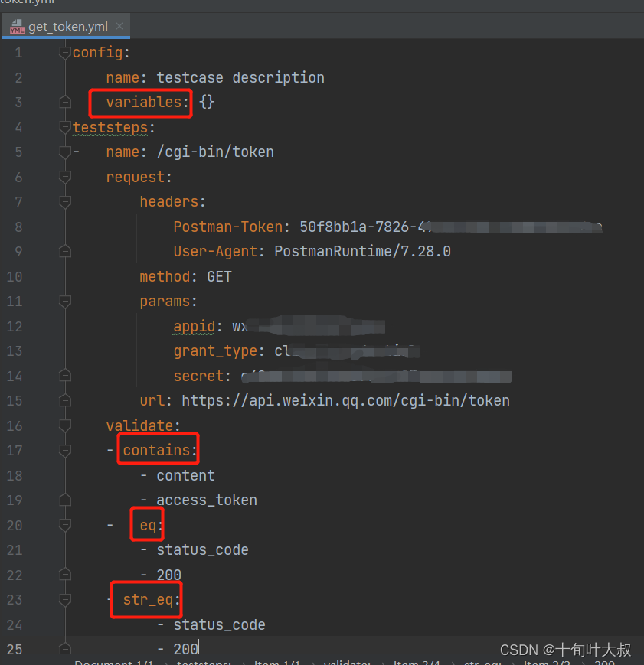The height and width of the screenshot is (665, 644).
Task: Click the 'content' list item on line 18
Action: 186,475
